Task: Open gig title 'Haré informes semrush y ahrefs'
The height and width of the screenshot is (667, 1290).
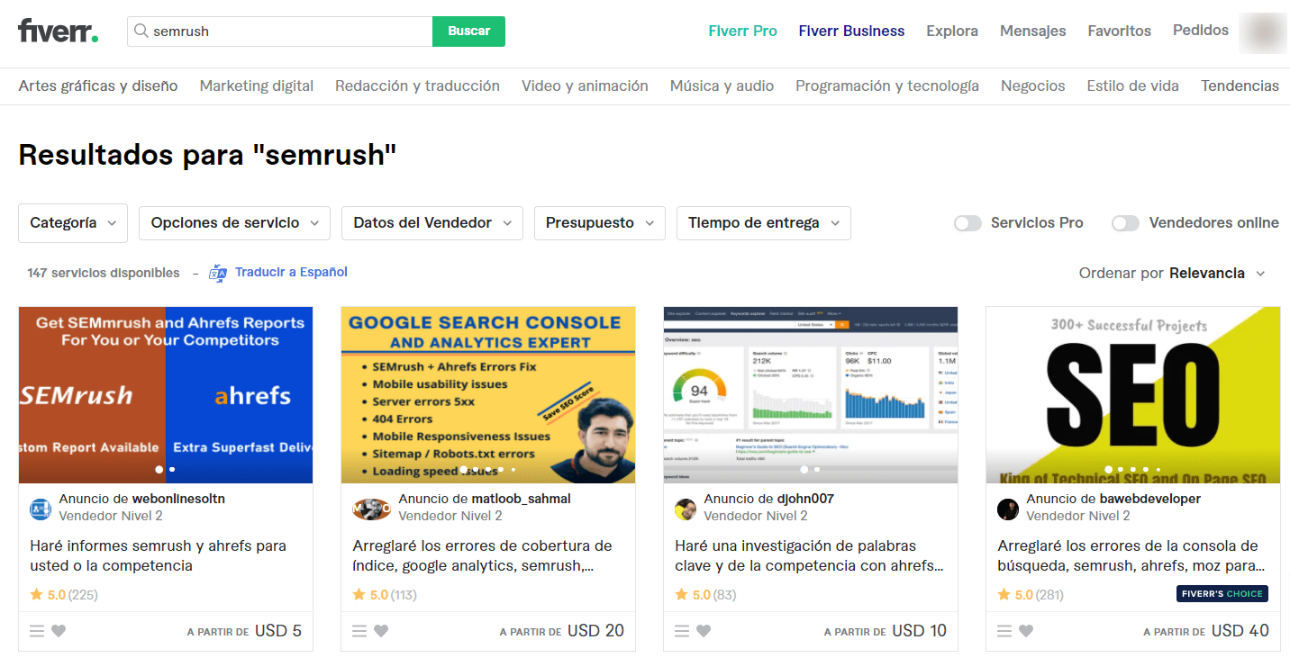Action: point(158,555)
